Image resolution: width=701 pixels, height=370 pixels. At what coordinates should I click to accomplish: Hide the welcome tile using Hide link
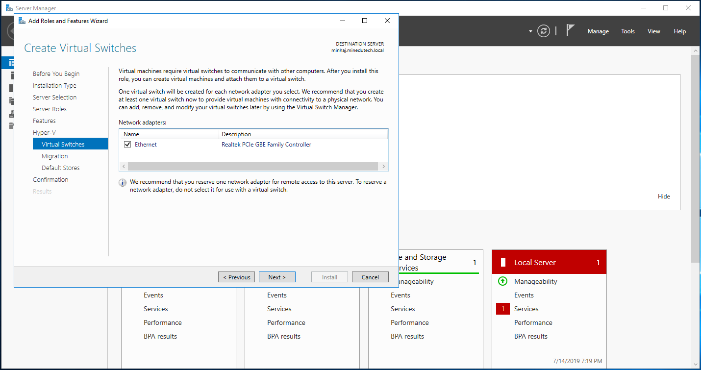coord(664,197)
